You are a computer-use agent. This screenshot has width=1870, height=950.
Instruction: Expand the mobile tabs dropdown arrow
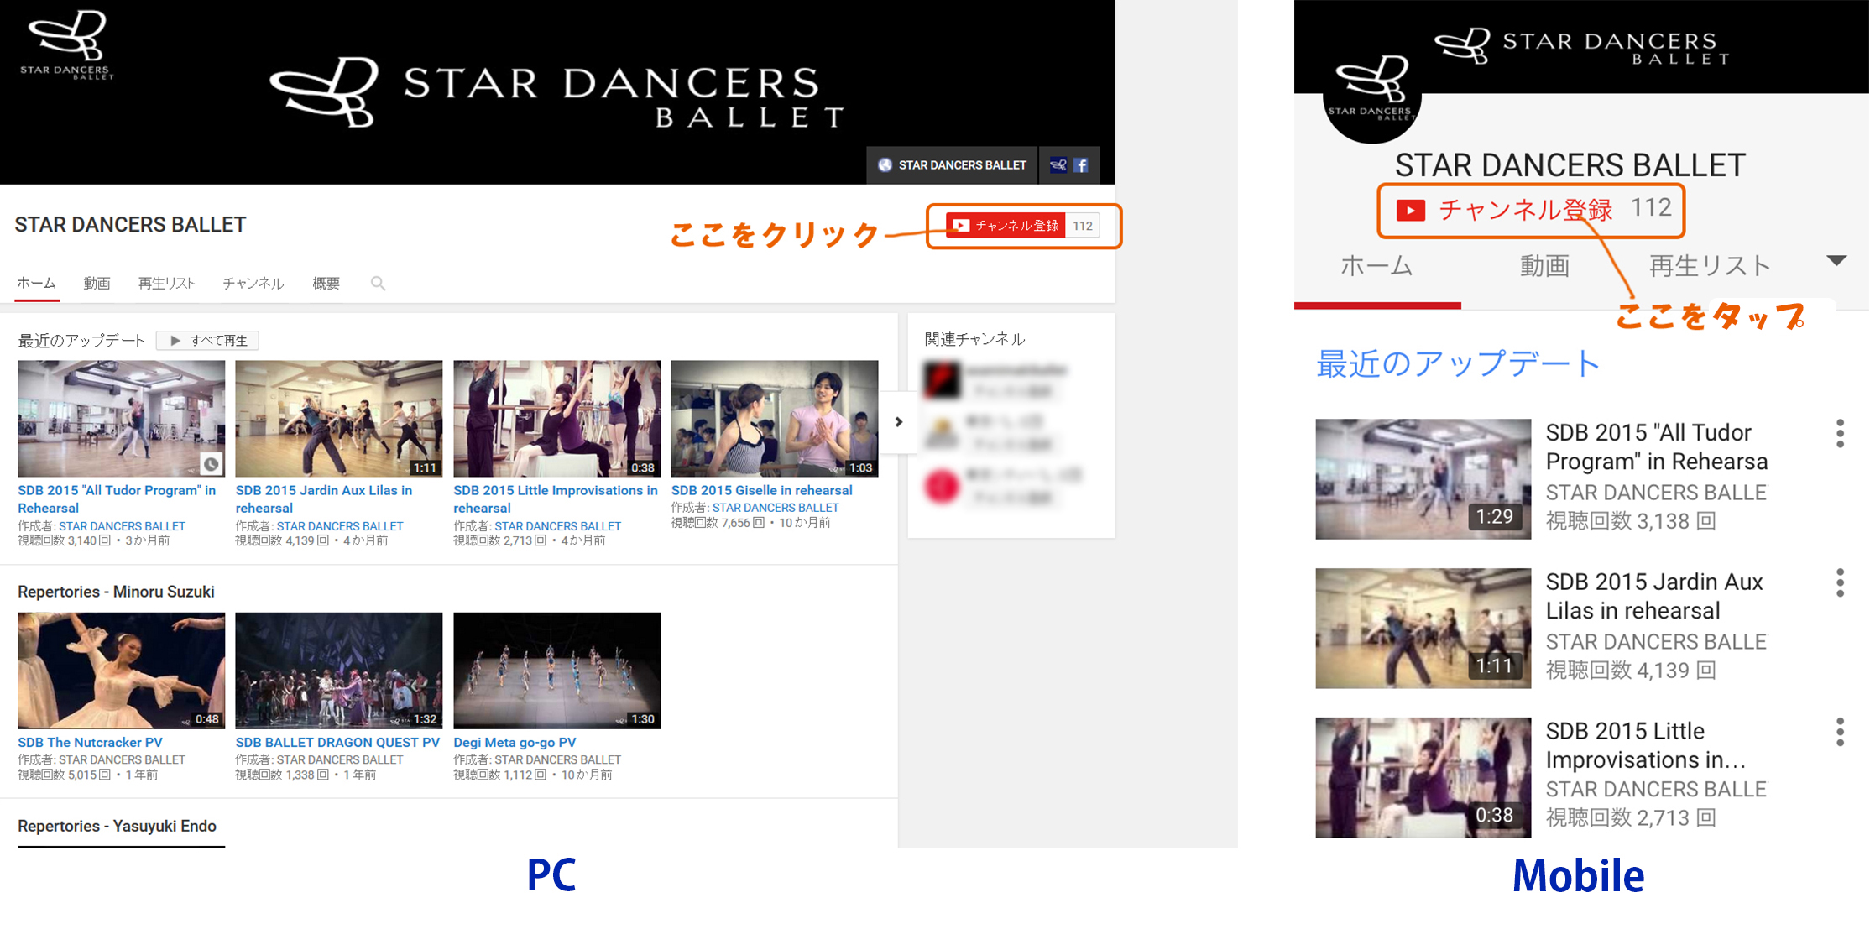coord(1836,261)
